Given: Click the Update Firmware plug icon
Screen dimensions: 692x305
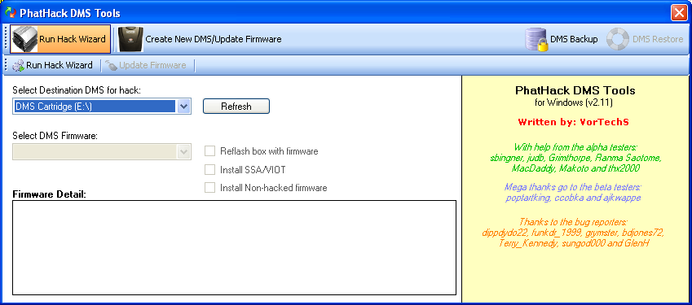Looking at the screenshot, I should click(x=111, y=66).
